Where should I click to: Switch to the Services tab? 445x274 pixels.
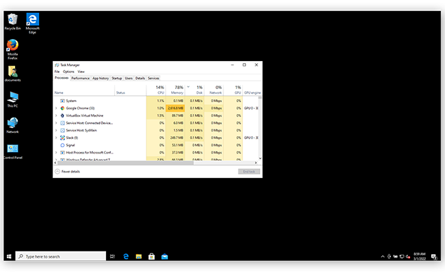[x=153, y=78]
